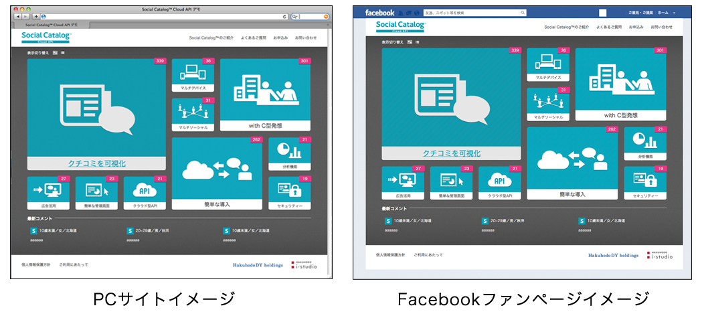Viewport: 702px width, 320px height.
Task: Switch to tile view on the PC site
Action: (x=55, y=53)
